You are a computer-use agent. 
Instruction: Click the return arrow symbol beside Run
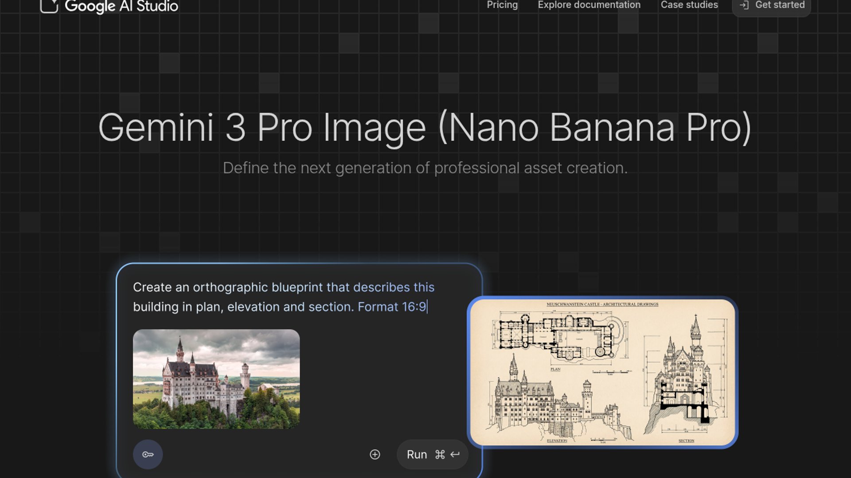455,455
